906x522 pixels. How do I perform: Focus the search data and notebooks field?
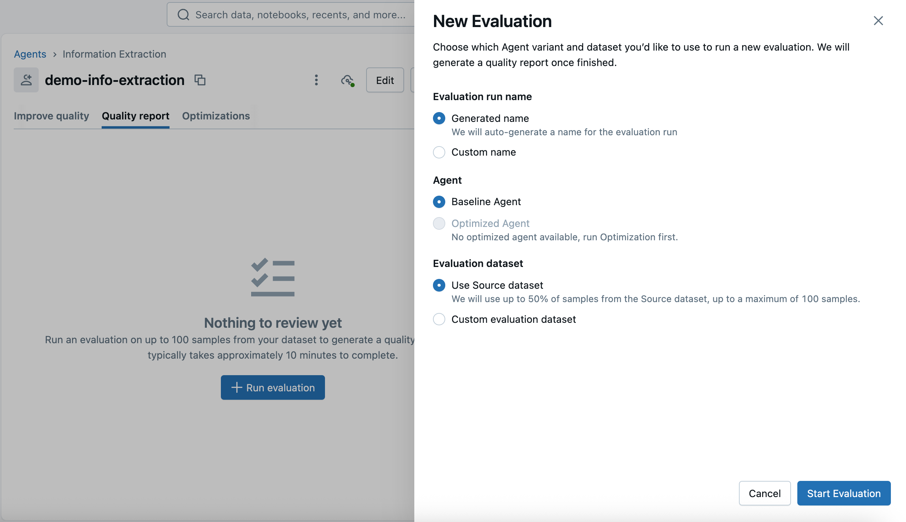click(300, 15)
